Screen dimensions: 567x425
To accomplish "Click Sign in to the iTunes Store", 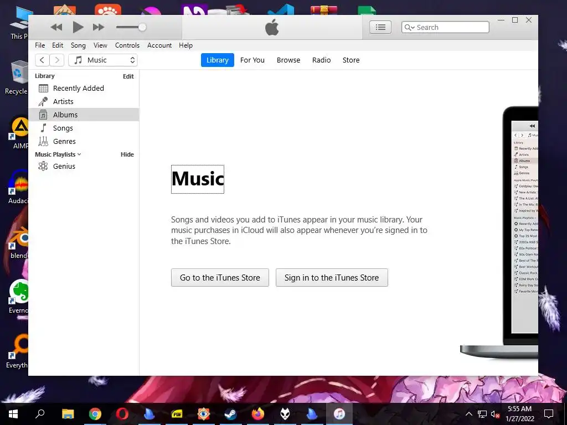I will tap(332, 278).
